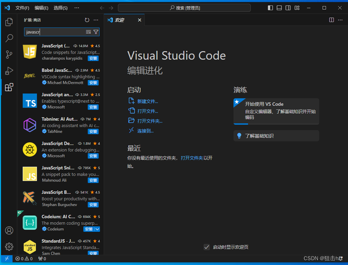This screenshot has height=265, width=348.
Task: Open the Tabnine purple logo extension
Action: [x=30, y=125]
